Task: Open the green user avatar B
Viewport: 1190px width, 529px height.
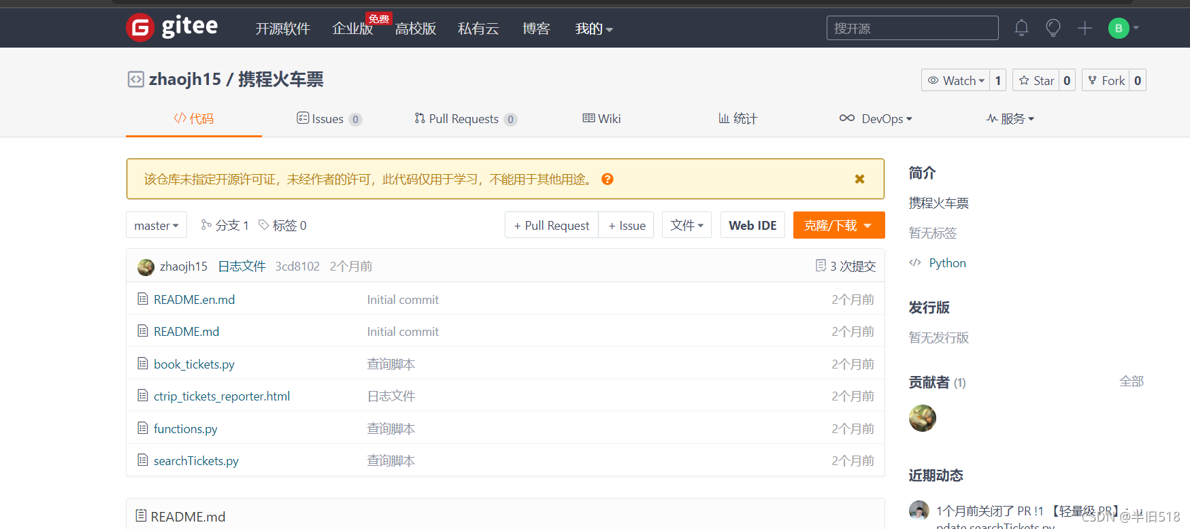Action: [1119, 28]
